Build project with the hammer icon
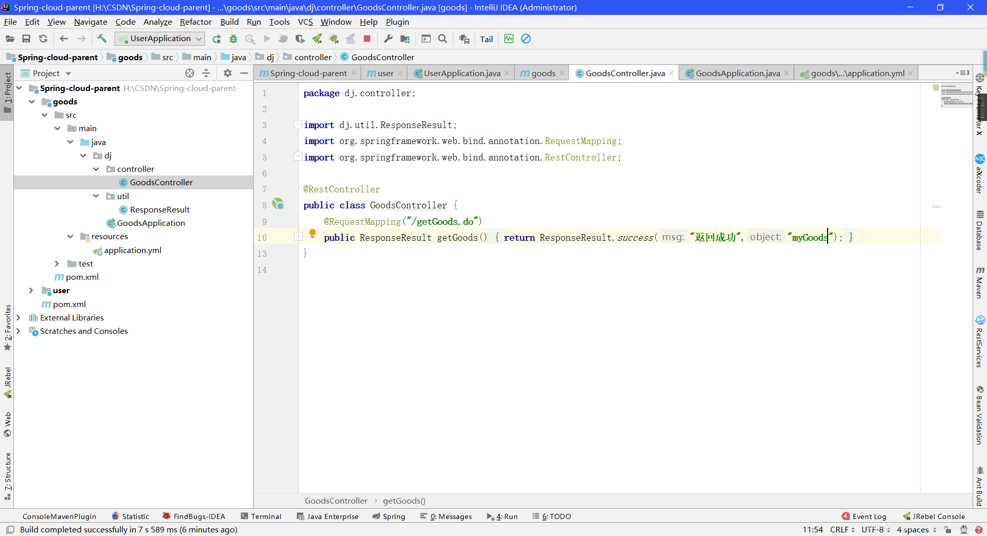Image resolution: width=987 pixels, height=536 pixels. (102, 39)
